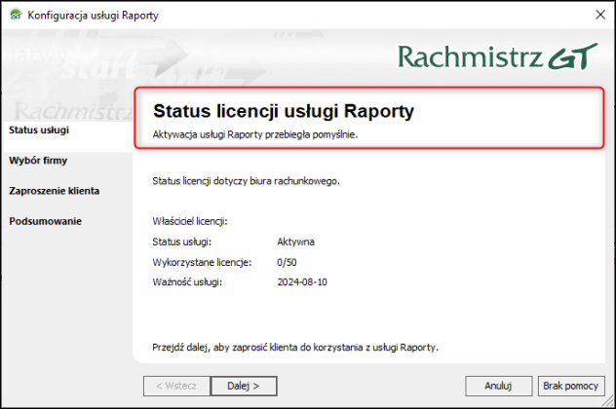
Task: Select the Podsumowanie step
Action: click(x=46, y=221)
